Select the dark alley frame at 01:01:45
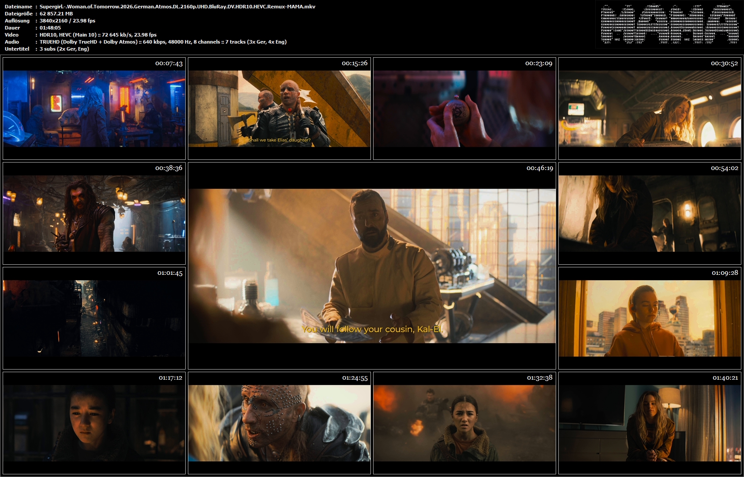Image resolution: width=744 pixels, height=477 pixels. pyautogui.click(x=94, y=318)
